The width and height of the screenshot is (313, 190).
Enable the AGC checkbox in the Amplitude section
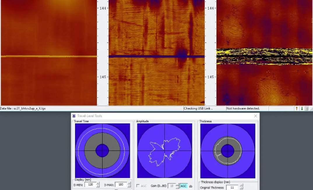(138, 185)
